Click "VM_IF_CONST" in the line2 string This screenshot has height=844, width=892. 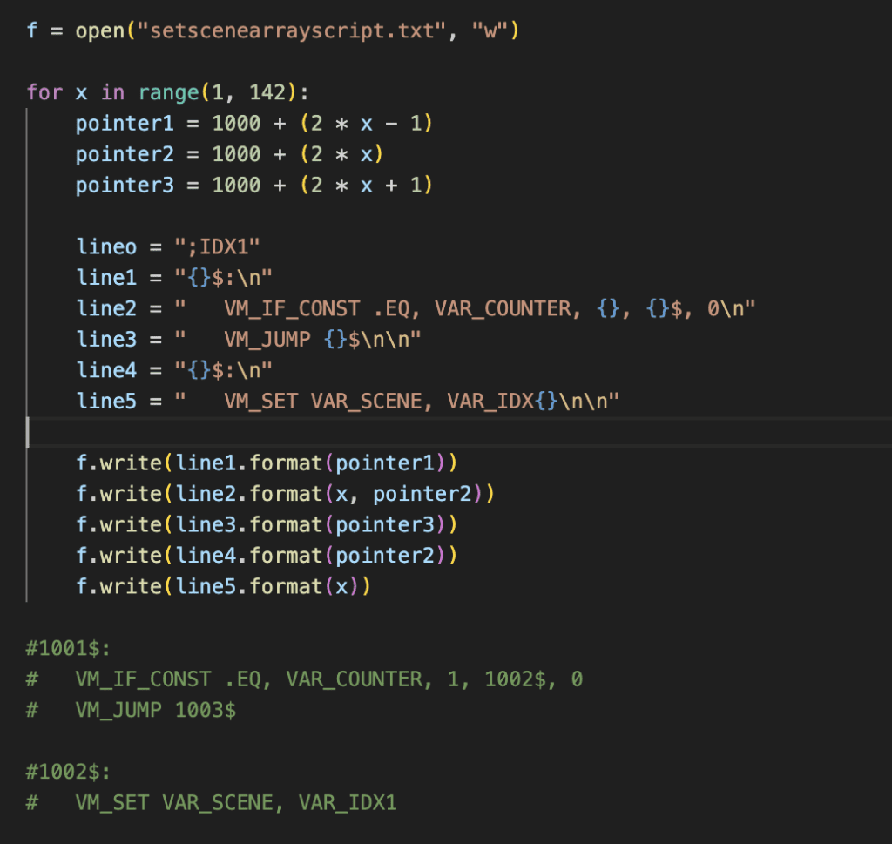292,308
